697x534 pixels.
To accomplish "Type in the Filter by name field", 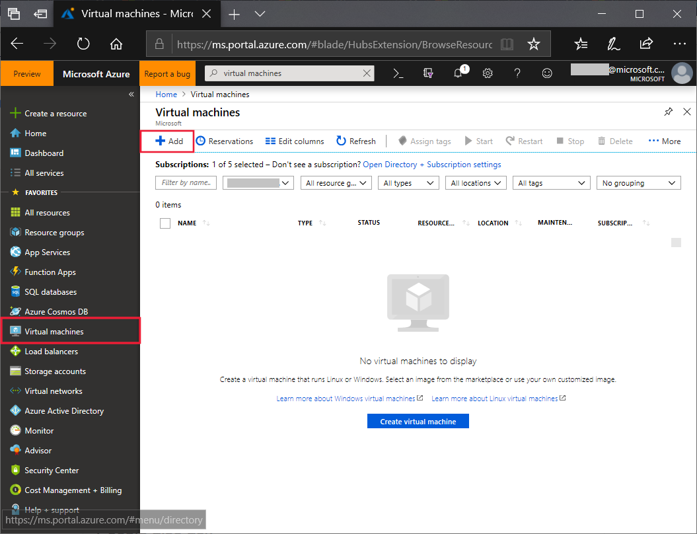I will [186, 182].
